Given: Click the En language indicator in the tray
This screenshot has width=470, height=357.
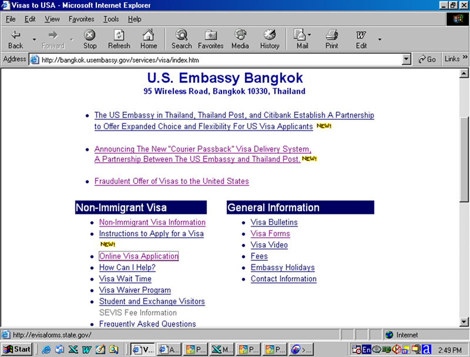Looking at the screenshot, I should [x=366, y=349].
